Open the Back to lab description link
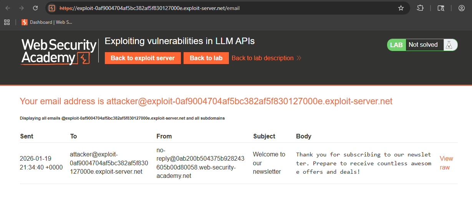Screen dimensions: 472x199 pos(266,58)
